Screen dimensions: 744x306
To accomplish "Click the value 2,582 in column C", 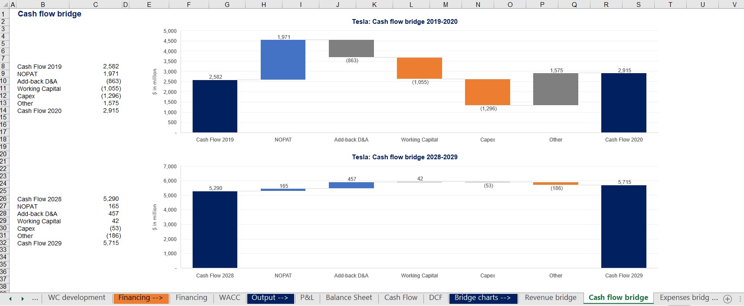I will (x=111, y=66).
